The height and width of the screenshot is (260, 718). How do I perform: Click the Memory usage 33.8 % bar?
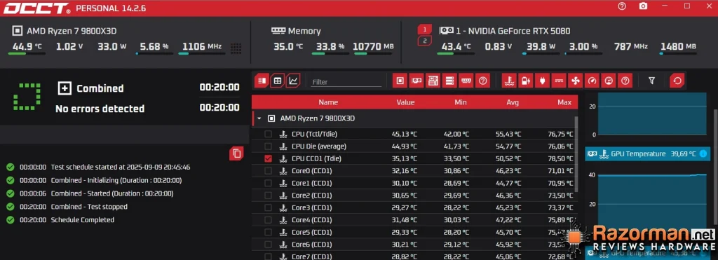331,53
